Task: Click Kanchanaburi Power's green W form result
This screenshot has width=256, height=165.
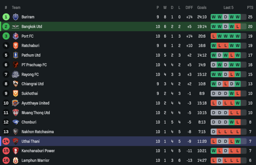Action: [x=213, y=151]
